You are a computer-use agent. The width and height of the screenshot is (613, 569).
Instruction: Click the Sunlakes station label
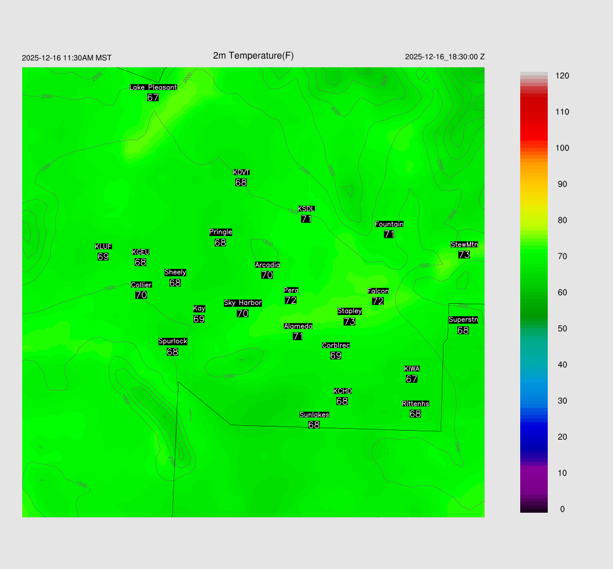point(314,414)
